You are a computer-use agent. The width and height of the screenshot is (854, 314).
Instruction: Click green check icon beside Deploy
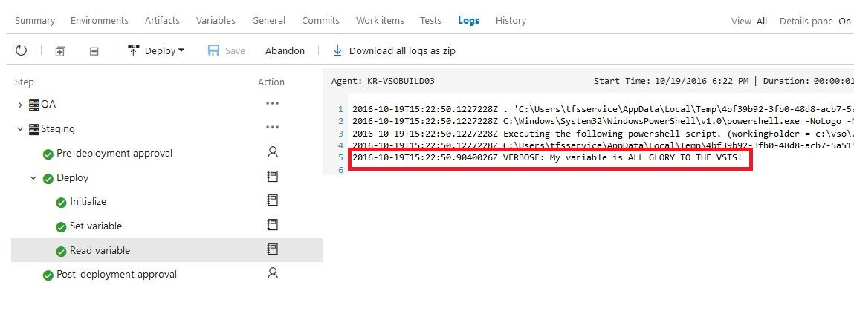tap(48, 179)
